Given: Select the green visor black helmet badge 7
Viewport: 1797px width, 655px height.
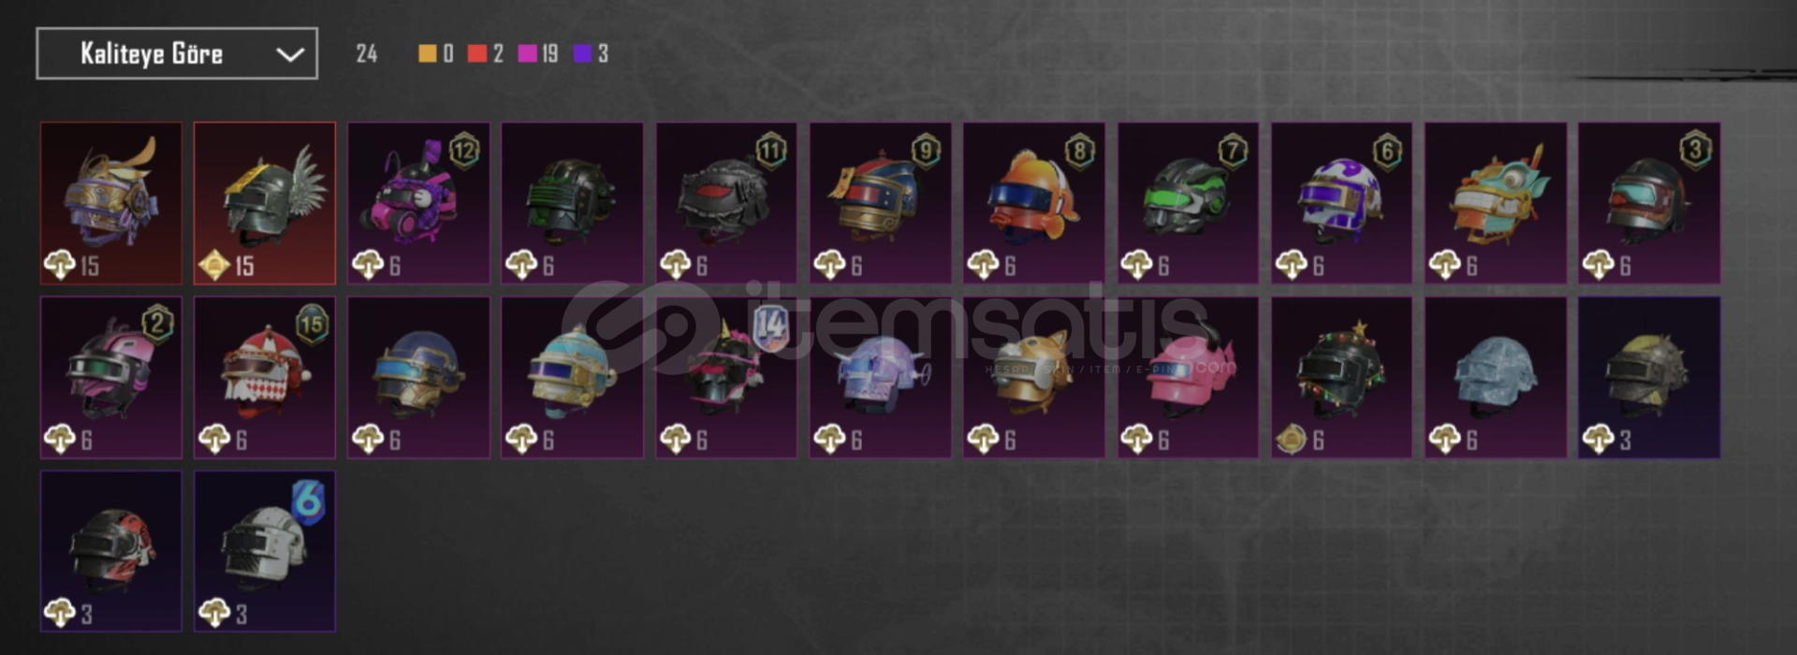Looking at the screenshot, I should [x=1188, y=203].
